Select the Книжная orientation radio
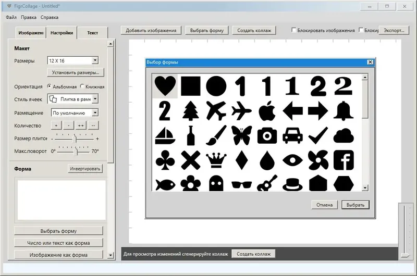Image resolution: width=417 pixels, height=276 pixels. [x=82, y=86]
